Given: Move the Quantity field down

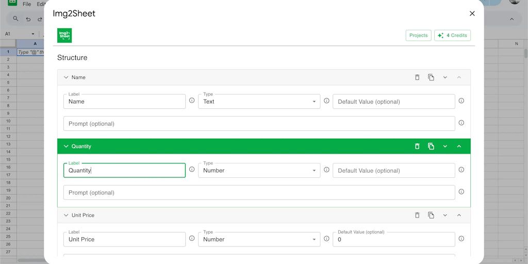Looking at the screenshot, I should 445,146.
